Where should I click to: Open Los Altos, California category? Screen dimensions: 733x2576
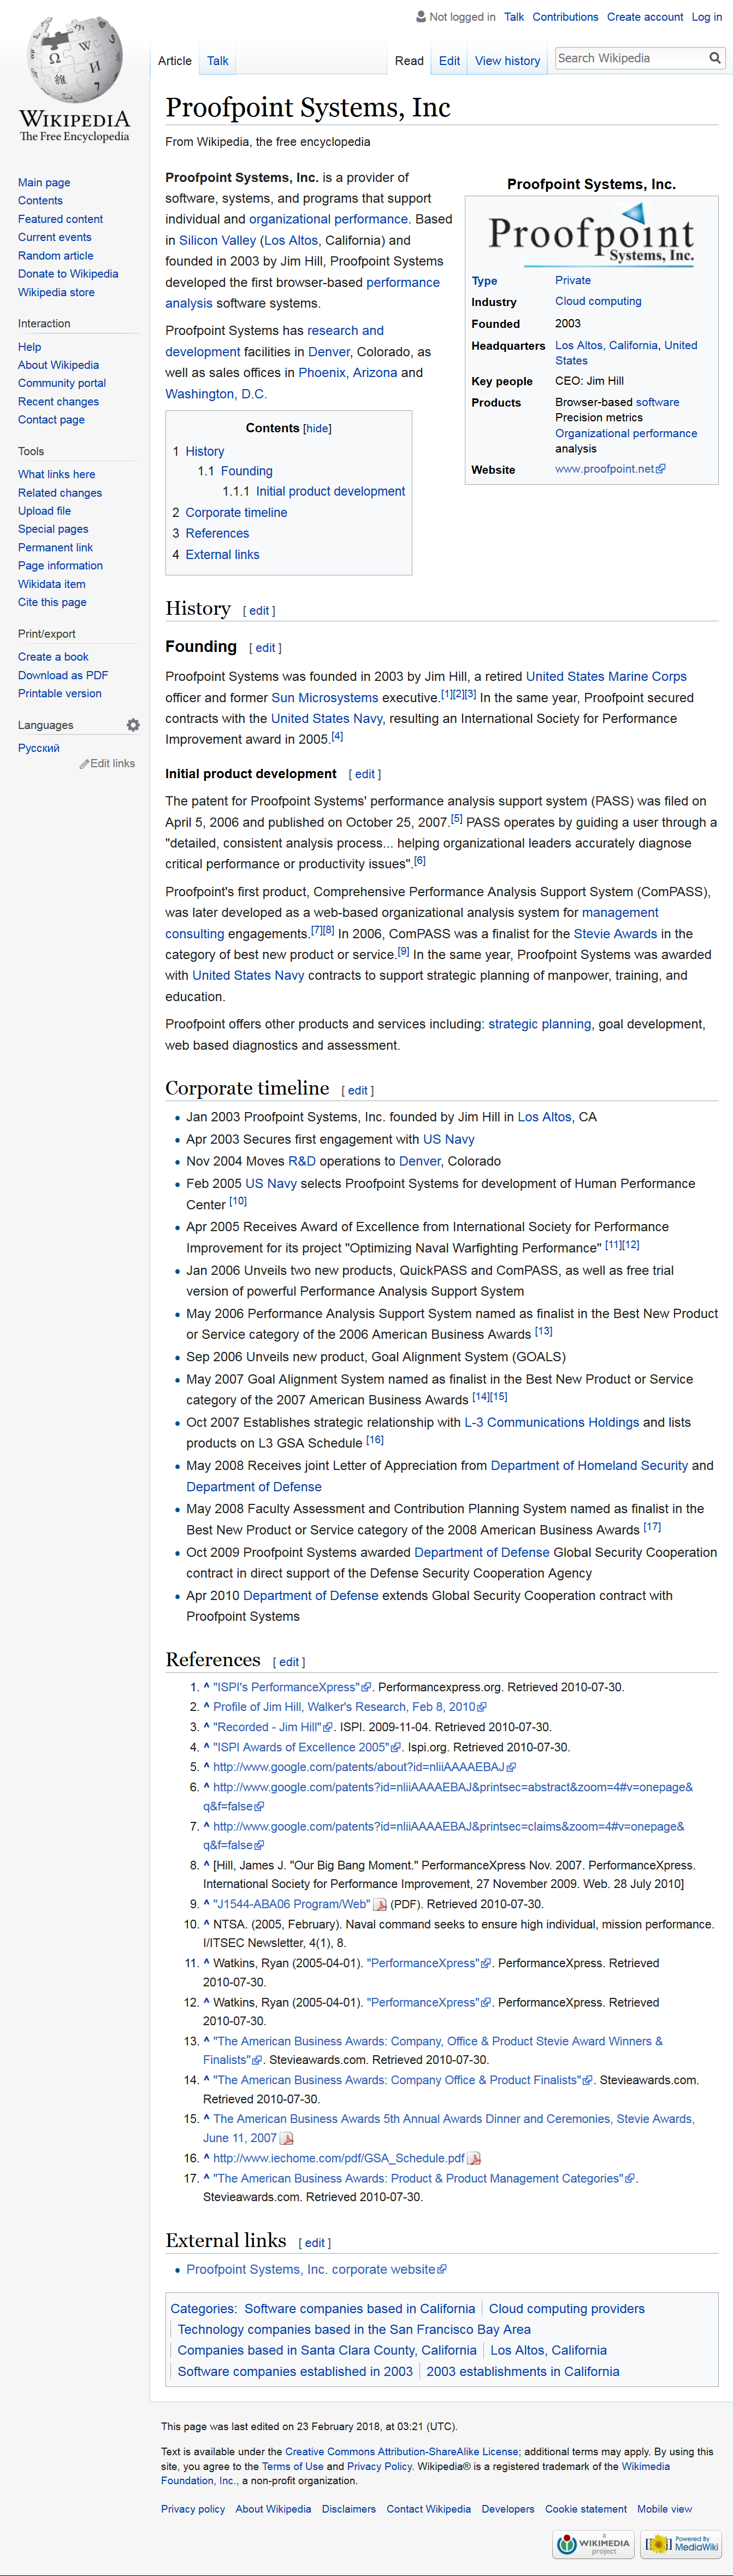point(548,2351)
